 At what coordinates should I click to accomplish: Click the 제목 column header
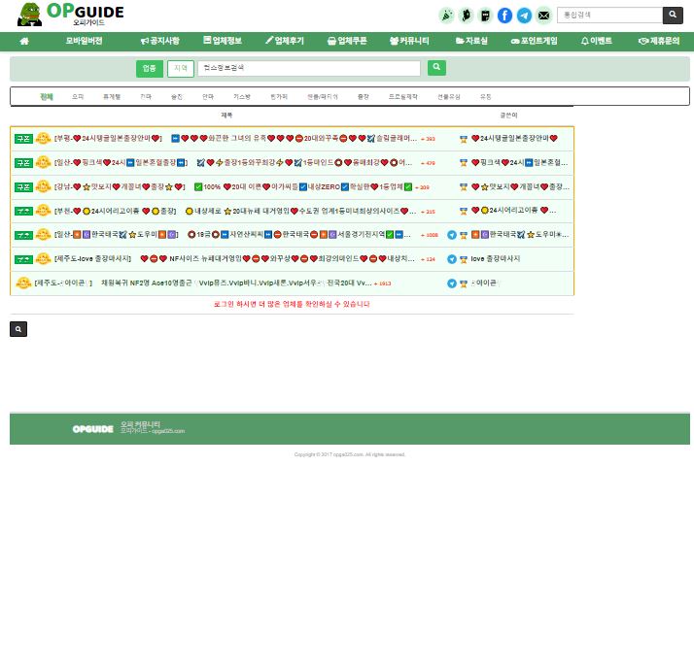[x=226, y=115]
